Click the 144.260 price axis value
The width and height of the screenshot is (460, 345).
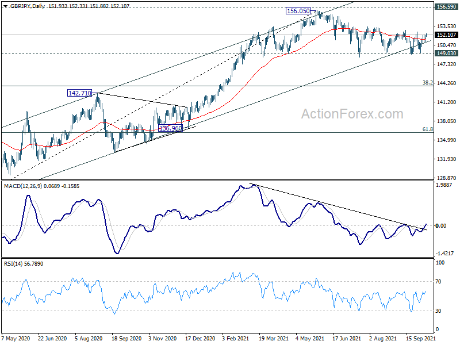tap(446, 83)
